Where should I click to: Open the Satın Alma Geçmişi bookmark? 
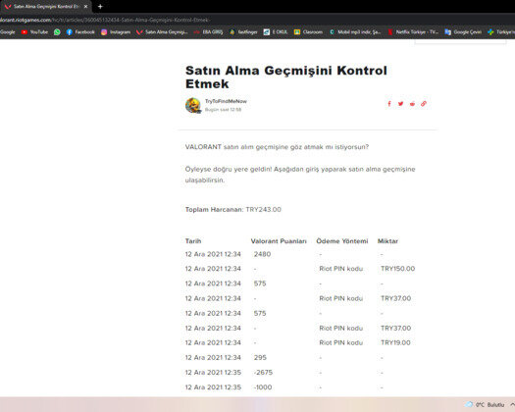tap(162, 31)
